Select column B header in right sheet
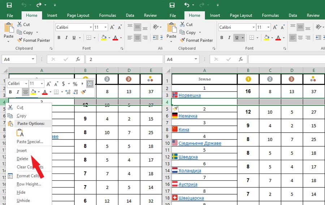The width and height of the screenshot is (325, 205). pos(248,71)
